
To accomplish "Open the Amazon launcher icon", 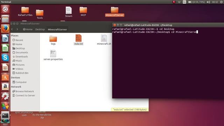I will pyautogui.click(x=5, y=87).
